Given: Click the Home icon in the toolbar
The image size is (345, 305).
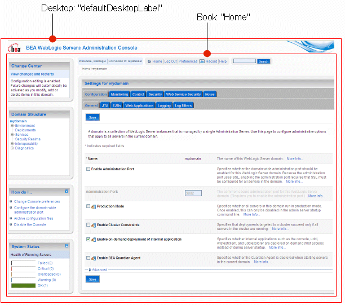Looking at the screenshot, I should [x=149, y=61].
